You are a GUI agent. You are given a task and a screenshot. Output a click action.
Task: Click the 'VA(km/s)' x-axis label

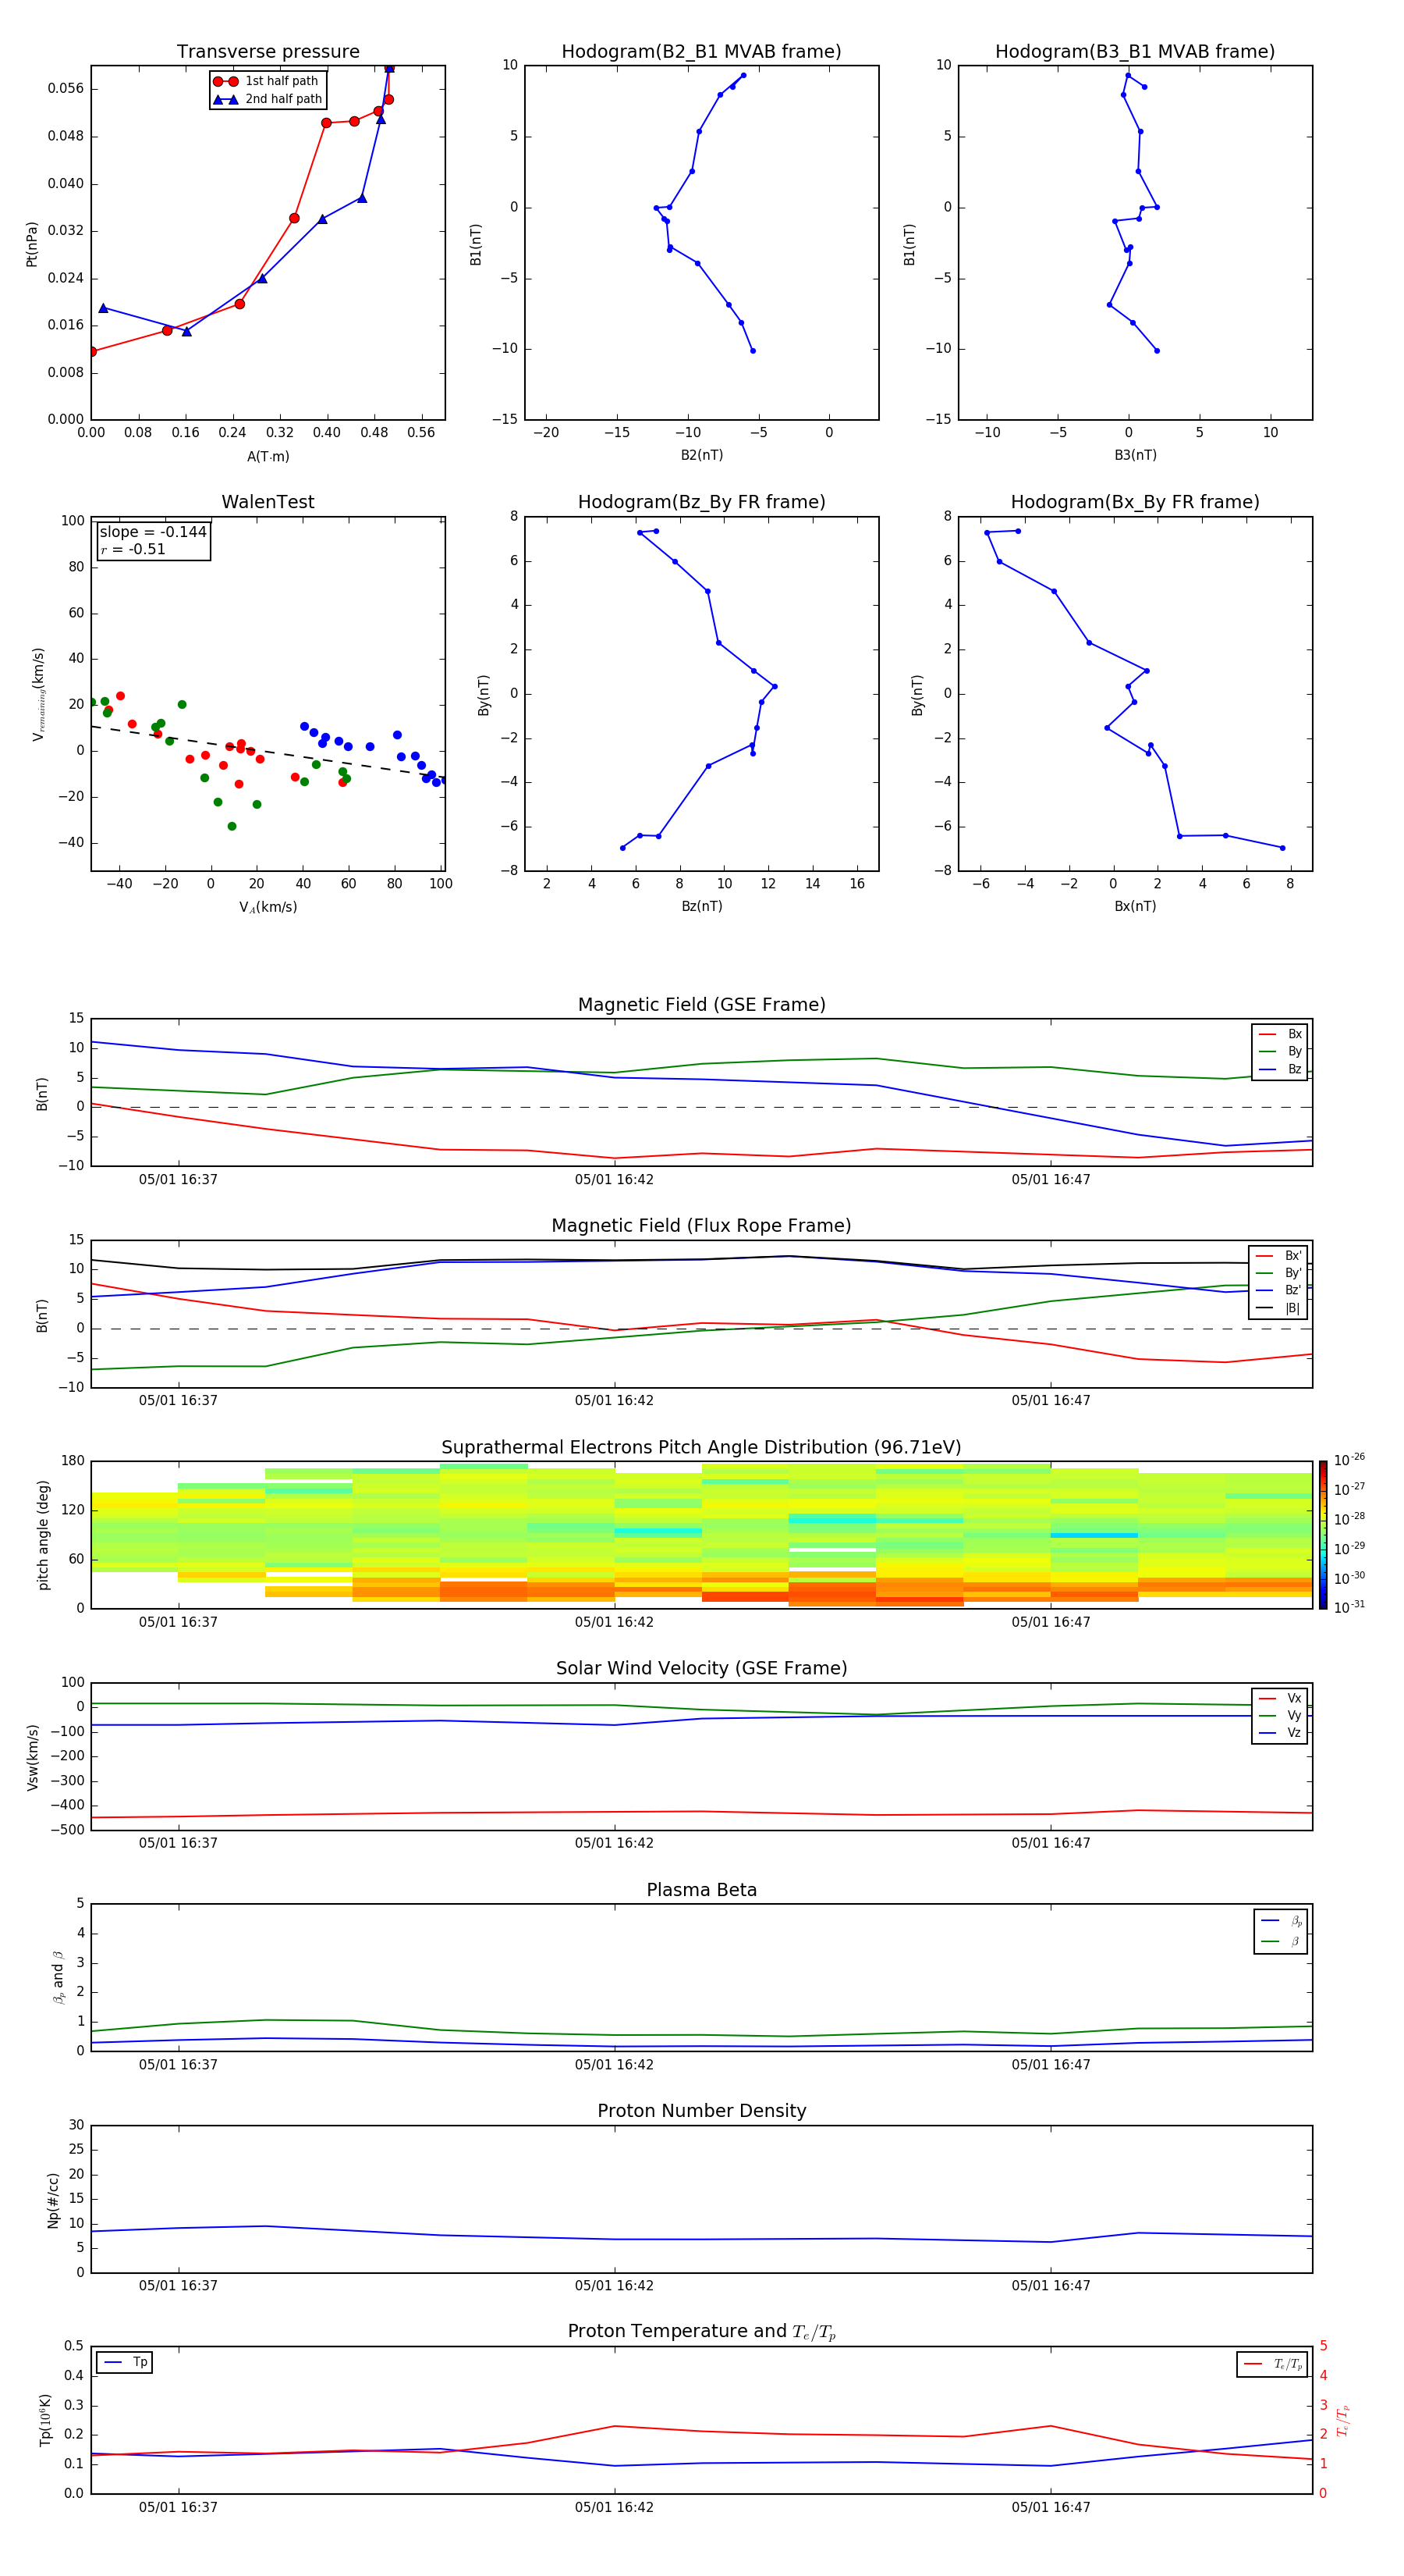268,907
